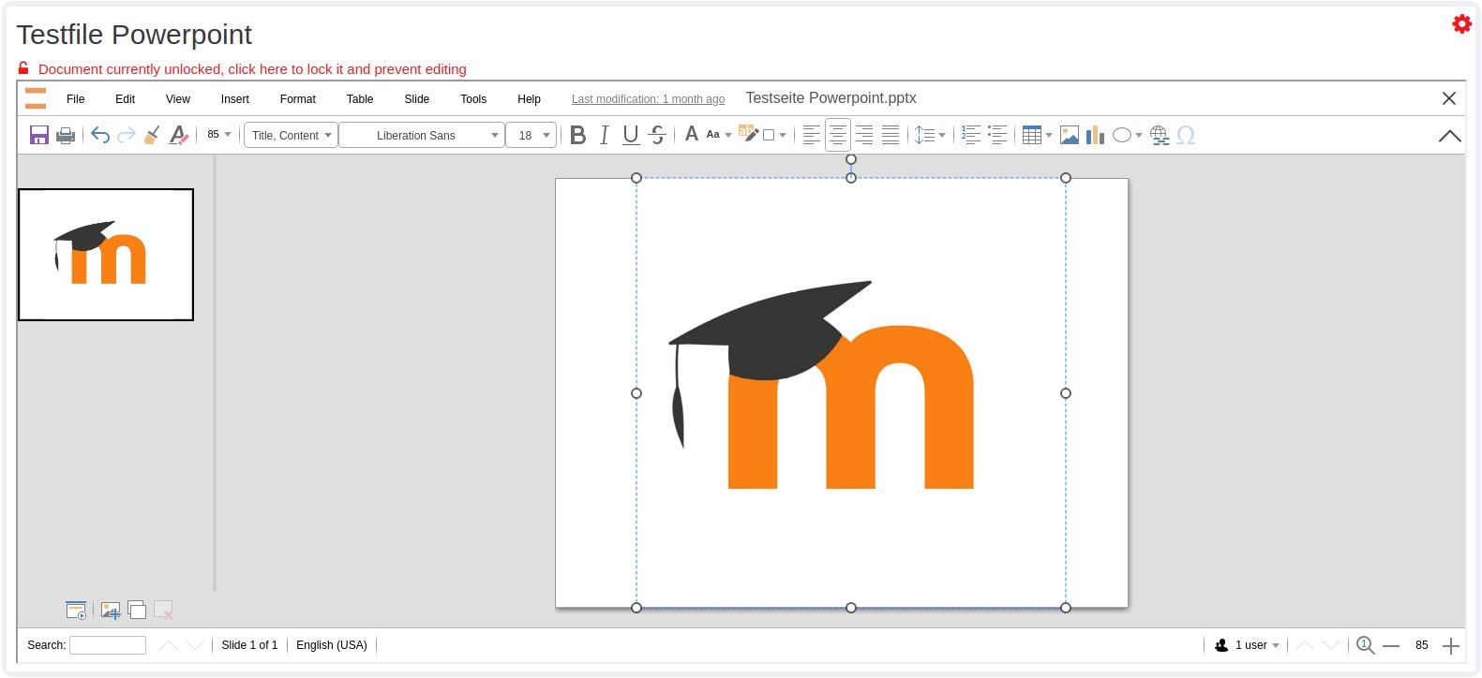Open the Insert menu

pos(235,98)
